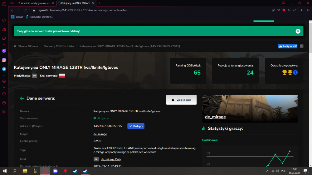Open a new tab with plus

point(99,3)
